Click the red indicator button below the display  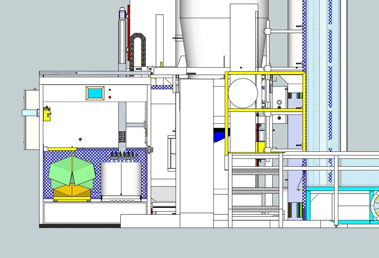(x=110, y=97)
